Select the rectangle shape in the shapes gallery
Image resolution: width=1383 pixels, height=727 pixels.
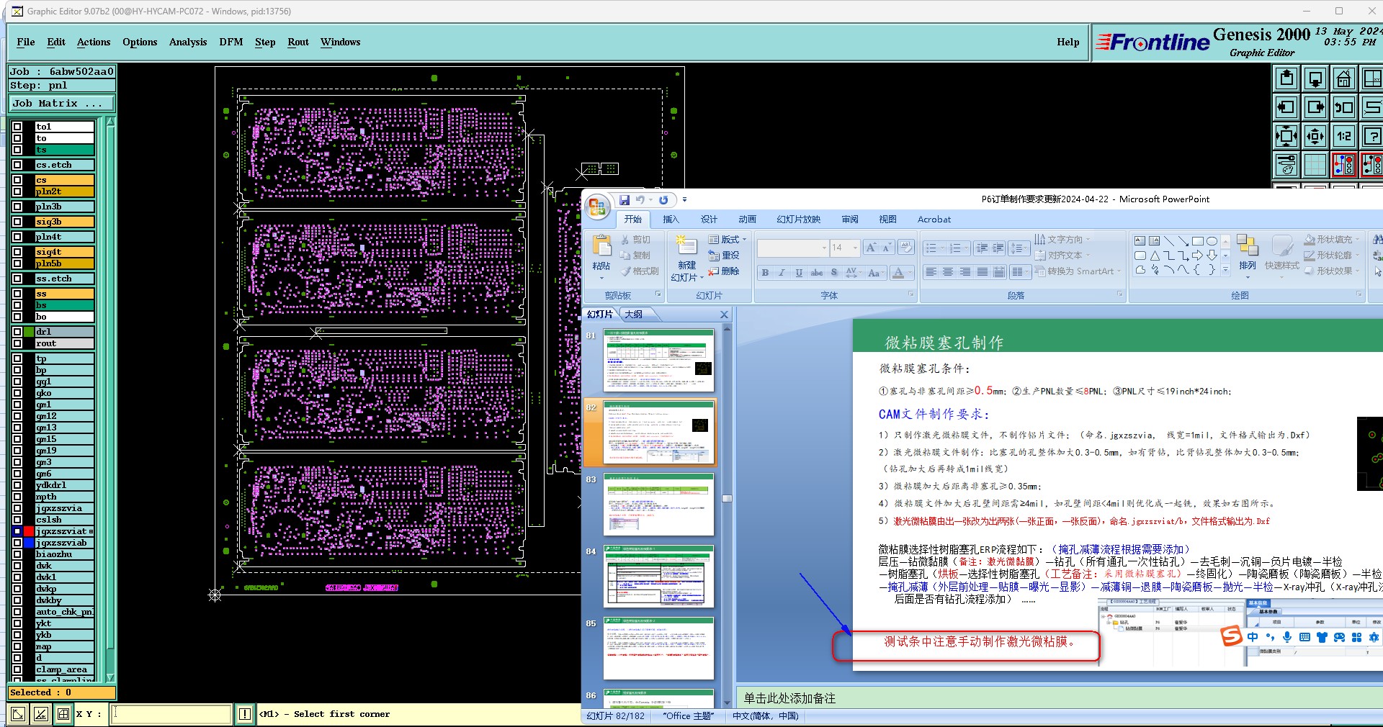coord(1198,241)
